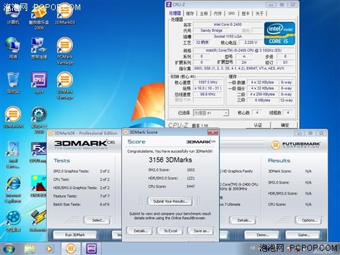Open the Windows Start menu orb
Screen dimensions: 340x255
pyautogui.click(x=9, y=249)
